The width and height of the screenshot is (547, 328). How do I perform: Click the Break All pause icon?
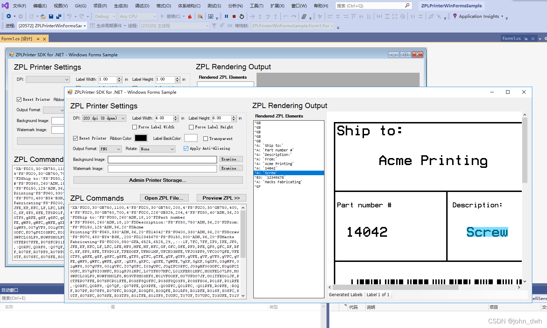226,16
